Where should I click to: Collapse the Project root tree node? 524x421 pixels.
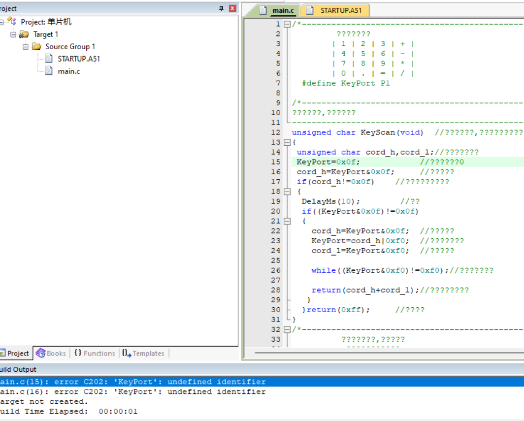(x=1, y=22)
